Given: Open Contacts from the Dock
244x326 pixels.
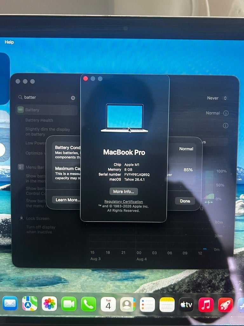Looking at the screenshot, I should (x=128, y=304).
